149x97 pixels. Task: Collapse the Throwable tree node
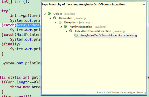click(50, 18)
